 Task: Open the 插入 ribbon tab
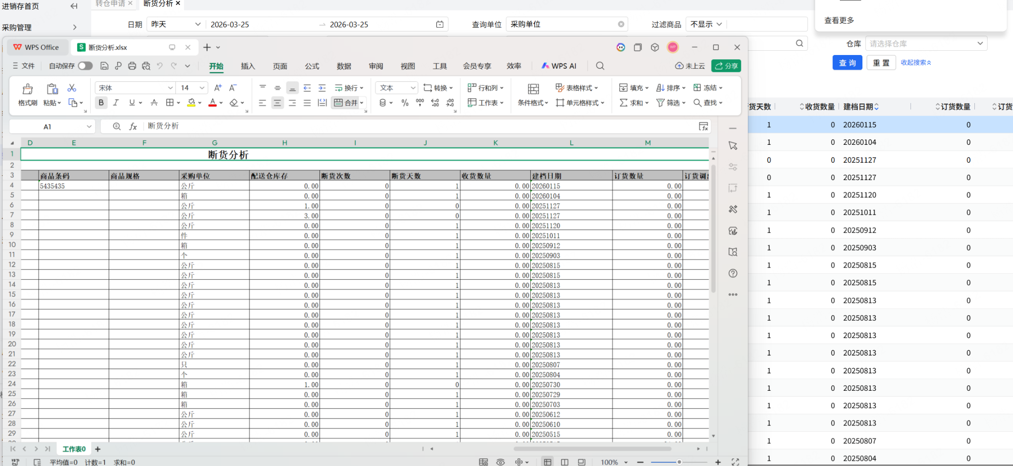tap(247, 66)
